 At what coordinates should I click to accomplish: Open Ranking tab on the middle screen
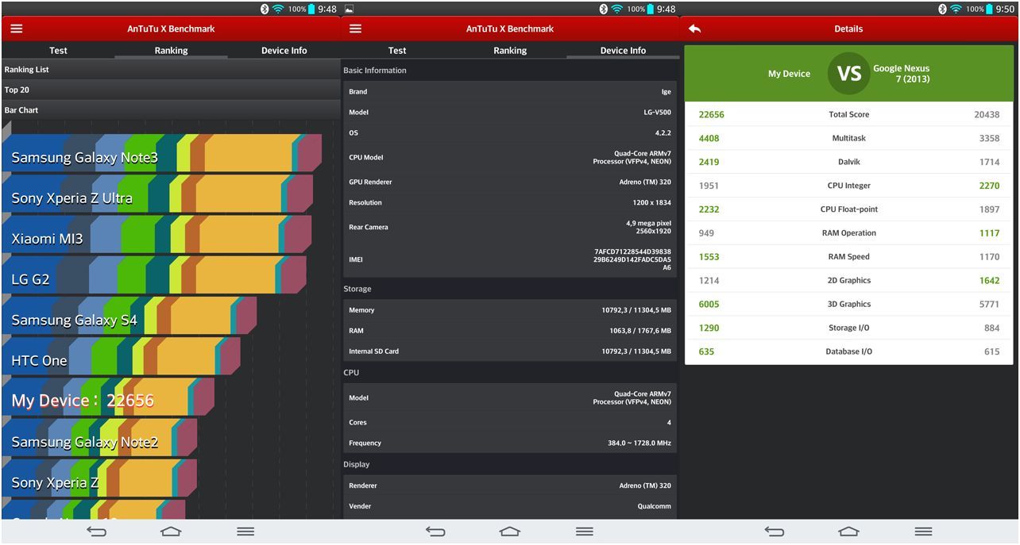[510, 51]
